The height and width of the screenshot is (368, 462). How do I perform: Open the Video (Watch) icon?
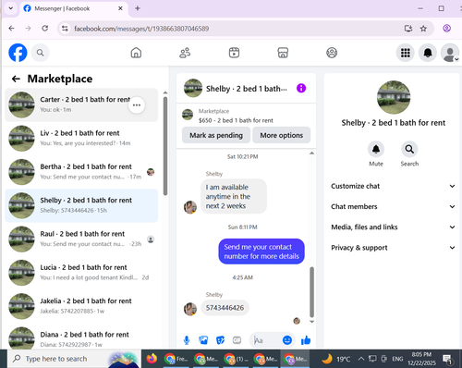[x=234, y=53]
